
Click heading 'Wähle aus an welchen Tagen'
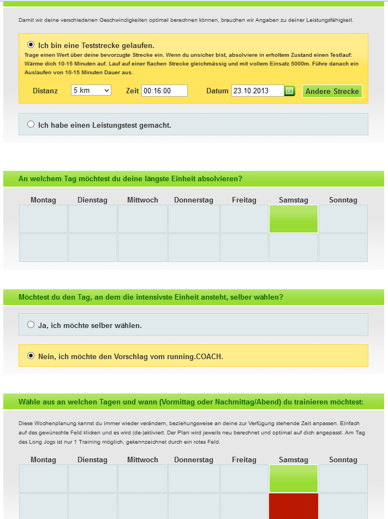tap(191, 402)
